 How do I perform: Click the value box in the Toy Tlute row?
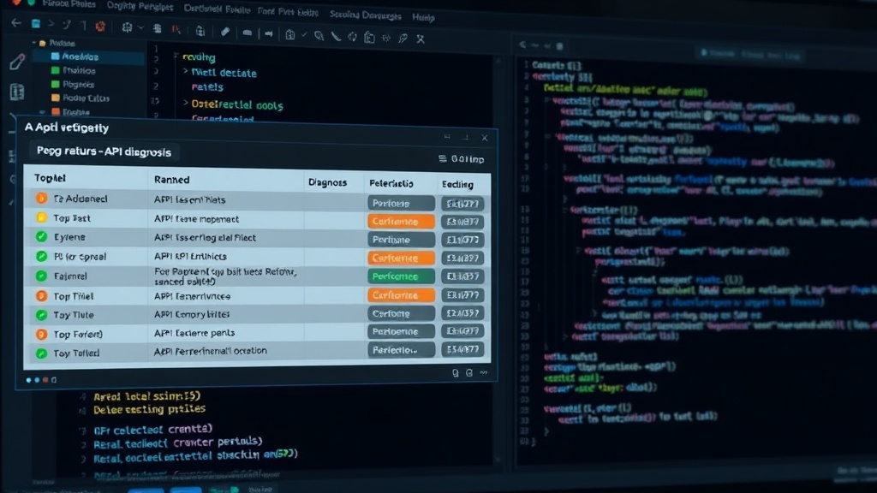click(462, 313)
